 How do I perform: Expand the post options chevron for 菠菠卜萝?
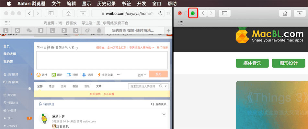(x=164, y=114)
